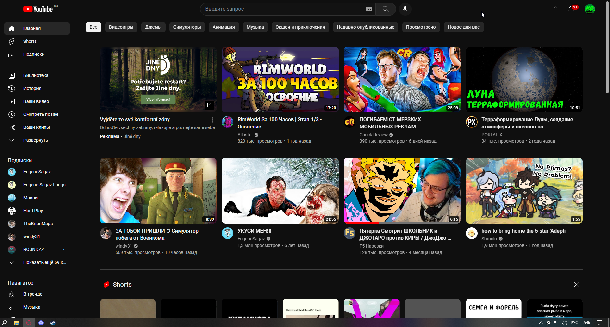Open Steam from taskbar
Image resolution: width=610 pixels, height=327 pixels.
pyautogui.click(x=53, y=323)
